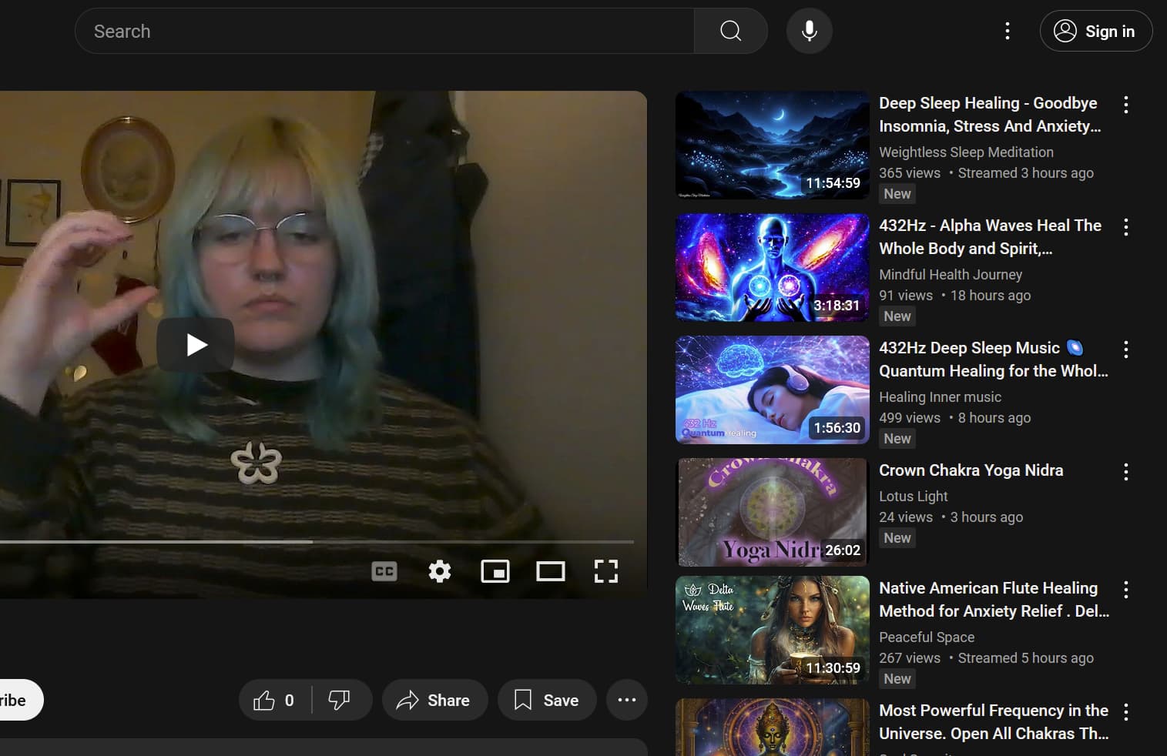Click Most Powerful Frequency video thumbnail
Image resolution: width=1167 pixels, height=756 pixels.
pos(773,728)
